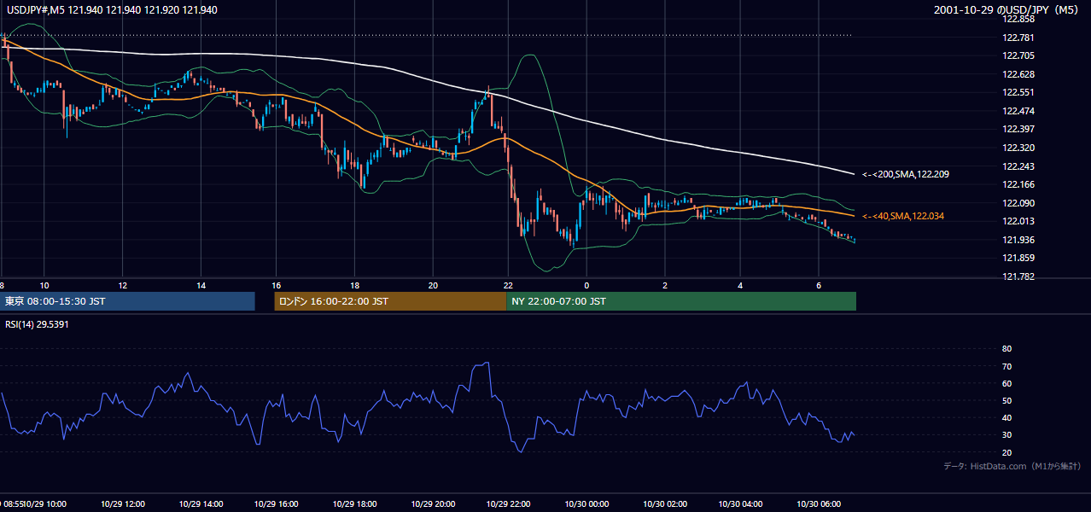Click the 10/29 18:00 bottom time label
The image size is (1091, 512).
click(x=355, y=504)
